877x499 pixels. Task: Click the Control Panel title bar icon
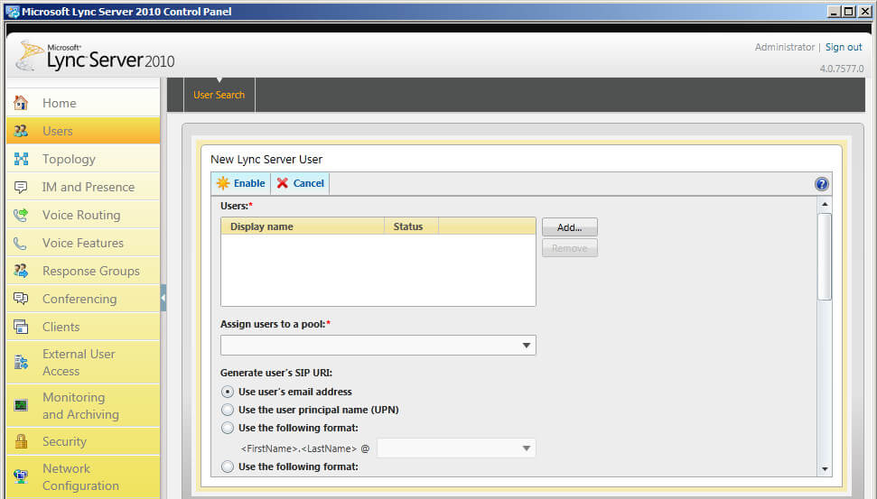(x=13, y=12)
